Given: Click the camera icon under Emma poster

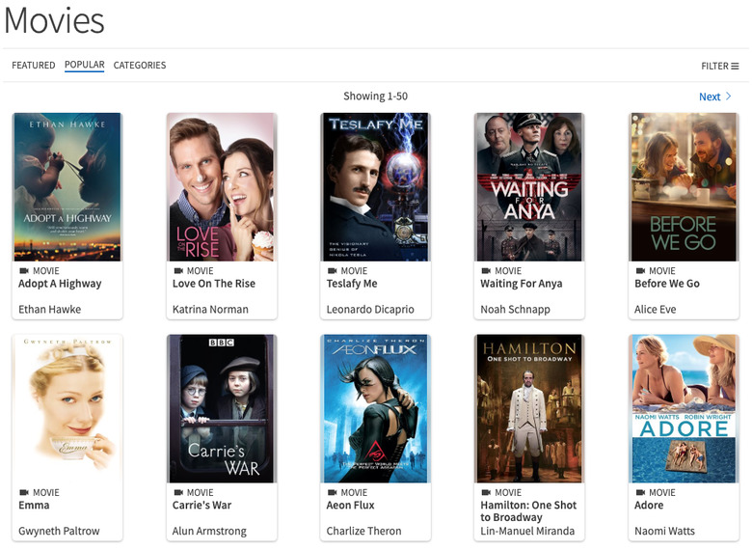Looking at the screenshot, I should tap(24, 492).
